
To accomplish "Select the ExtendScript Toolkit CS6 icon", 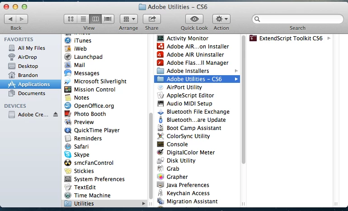I will click(253, 38).
